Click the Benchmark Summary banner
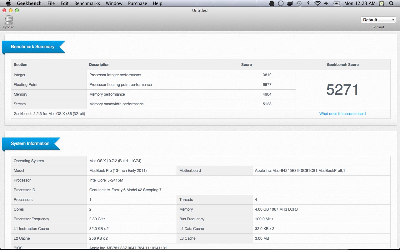 [x=33, y=47]
